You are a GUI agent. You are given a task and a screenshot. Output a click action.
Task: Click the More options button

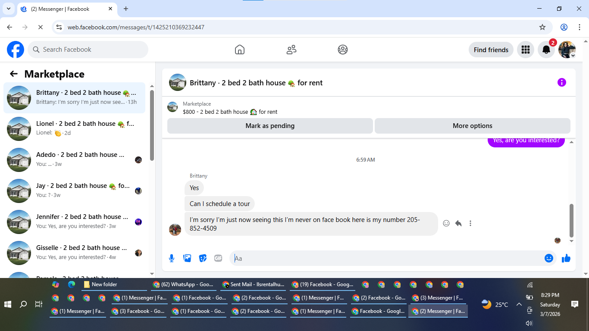(x=473, y=126)
